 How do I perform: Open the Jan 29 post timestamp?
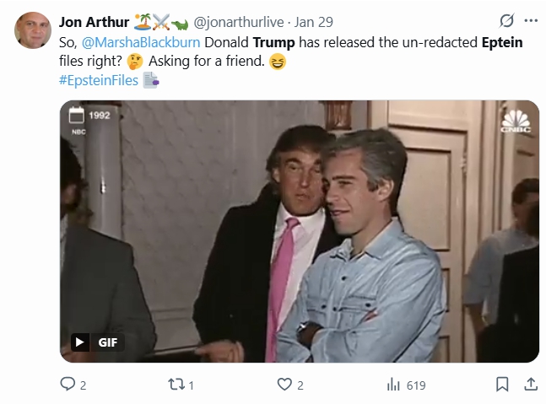[313, 22]
